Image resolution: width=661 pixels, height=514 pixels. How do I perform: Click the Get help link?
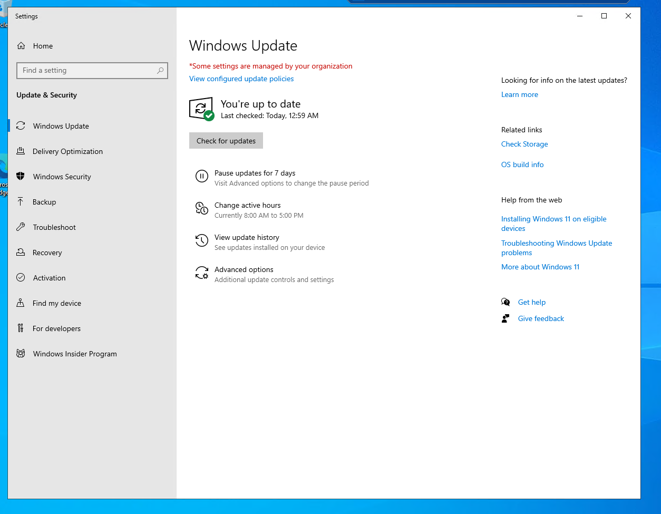point(532,302)
